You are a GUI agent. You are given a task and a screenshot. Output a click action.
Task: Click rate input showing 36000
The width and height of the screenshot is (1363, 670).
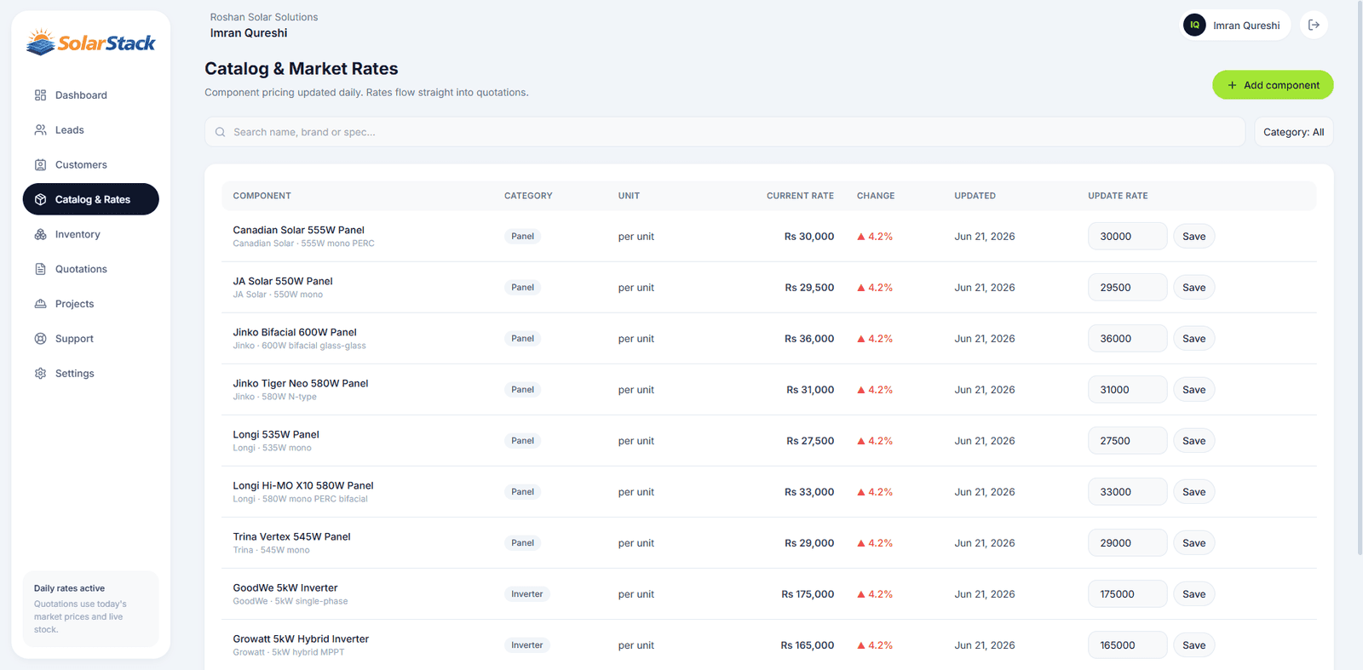point(1127,339)
